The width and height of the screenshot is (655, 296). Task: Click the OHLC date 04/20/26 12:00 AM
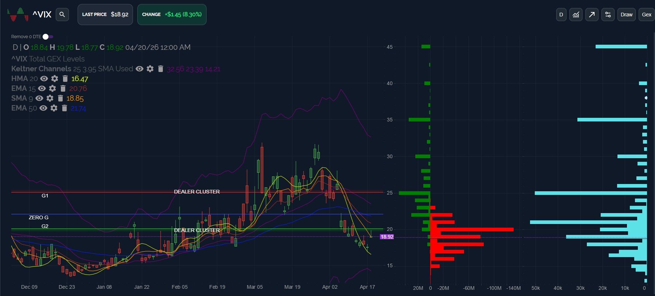tap(158, 47)
